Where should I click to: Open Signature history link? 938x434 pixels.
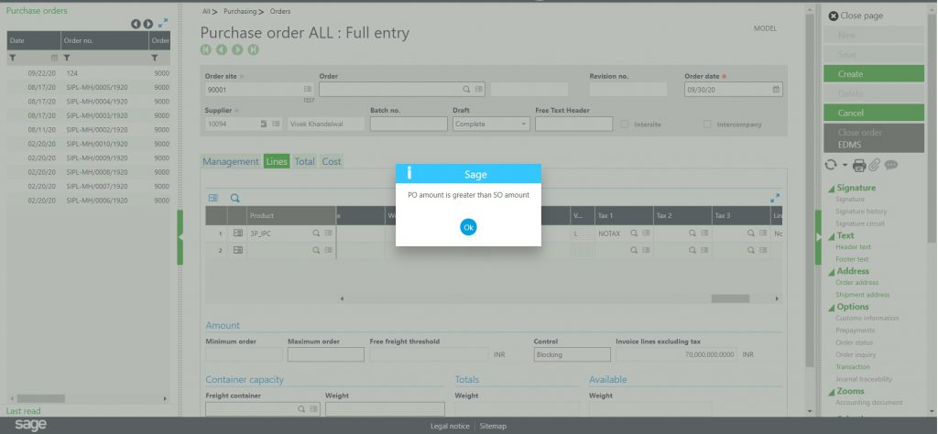tap(861, 211)
